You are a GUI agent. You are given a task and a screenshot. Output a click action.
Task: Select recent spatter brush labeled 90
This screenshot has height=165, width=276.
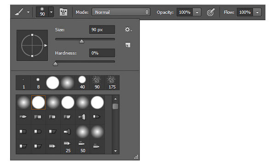97,83
